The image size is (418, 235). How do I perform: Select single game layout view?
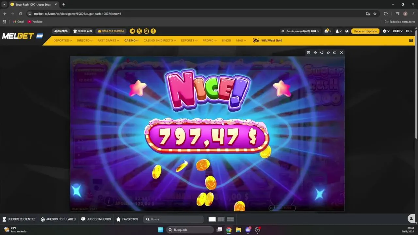[x=212, y=219]
